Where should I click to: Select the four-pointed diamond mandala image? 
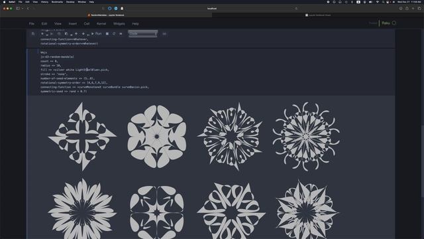coord(82,137)
